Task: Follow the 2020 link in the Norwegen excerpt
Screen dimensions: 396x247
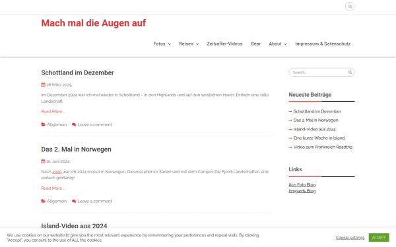Action: 57,172
